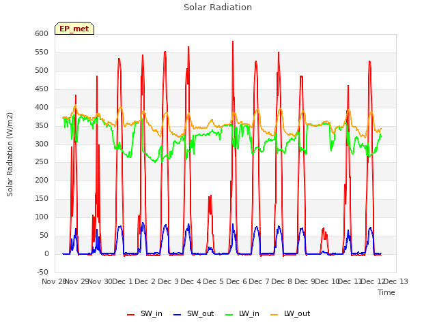Click the Solar Radiation chart title
This screenshot has width=437, height=327.
[218, 7]
